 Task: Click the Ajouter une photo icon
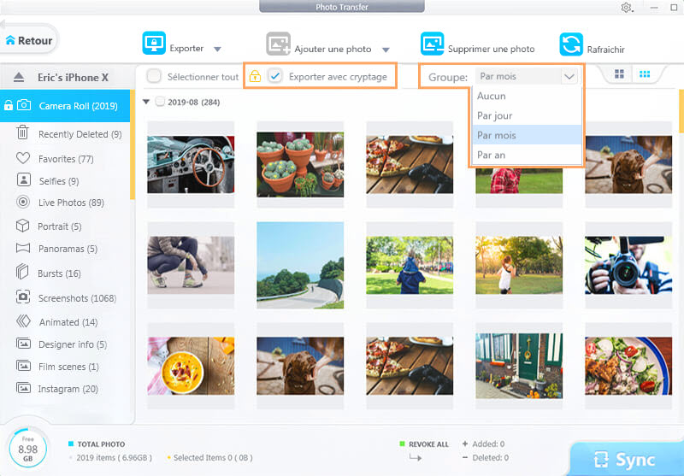click(x=279, y=44)
